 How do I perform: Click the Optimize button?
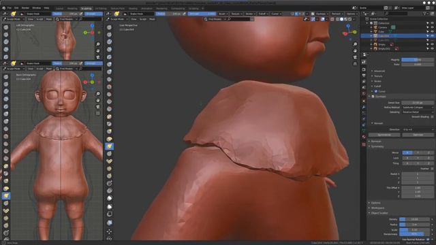click(418, 135)
